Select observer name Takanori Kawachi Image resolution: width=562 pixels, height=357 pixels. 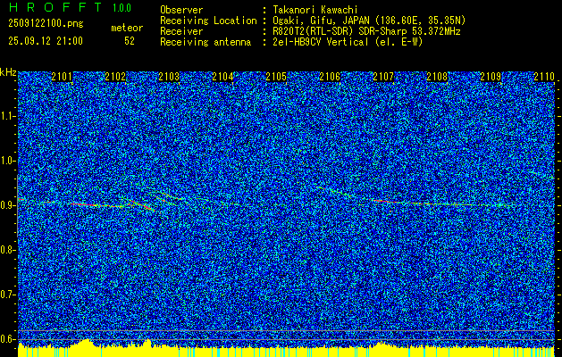[315, 10]
